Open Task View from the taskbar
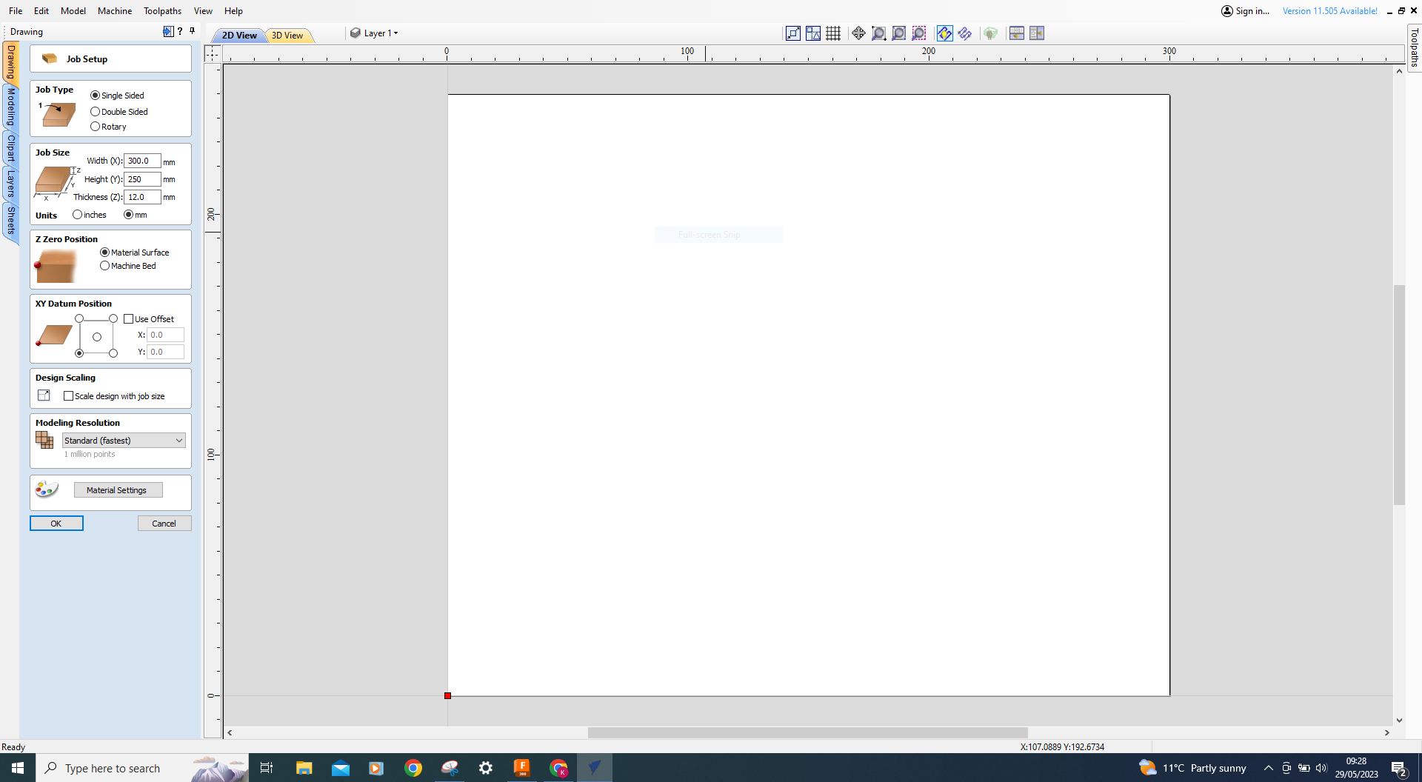This screenshot has width=1422, height=782. (x=267, y=768)
